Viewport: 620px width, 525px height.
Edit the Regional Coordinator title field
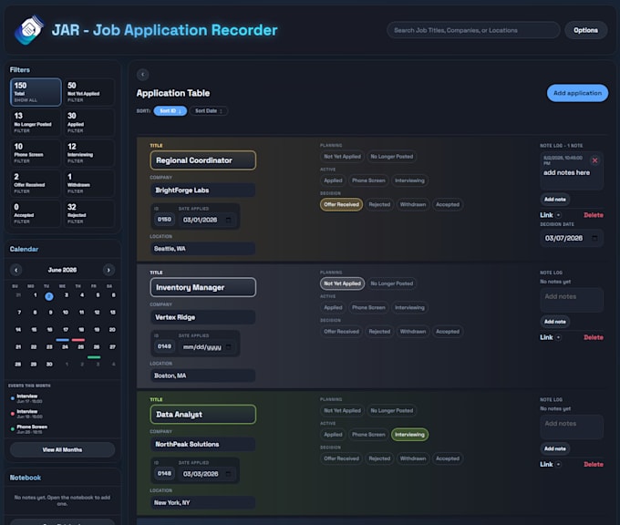click(x=202, y=160)
